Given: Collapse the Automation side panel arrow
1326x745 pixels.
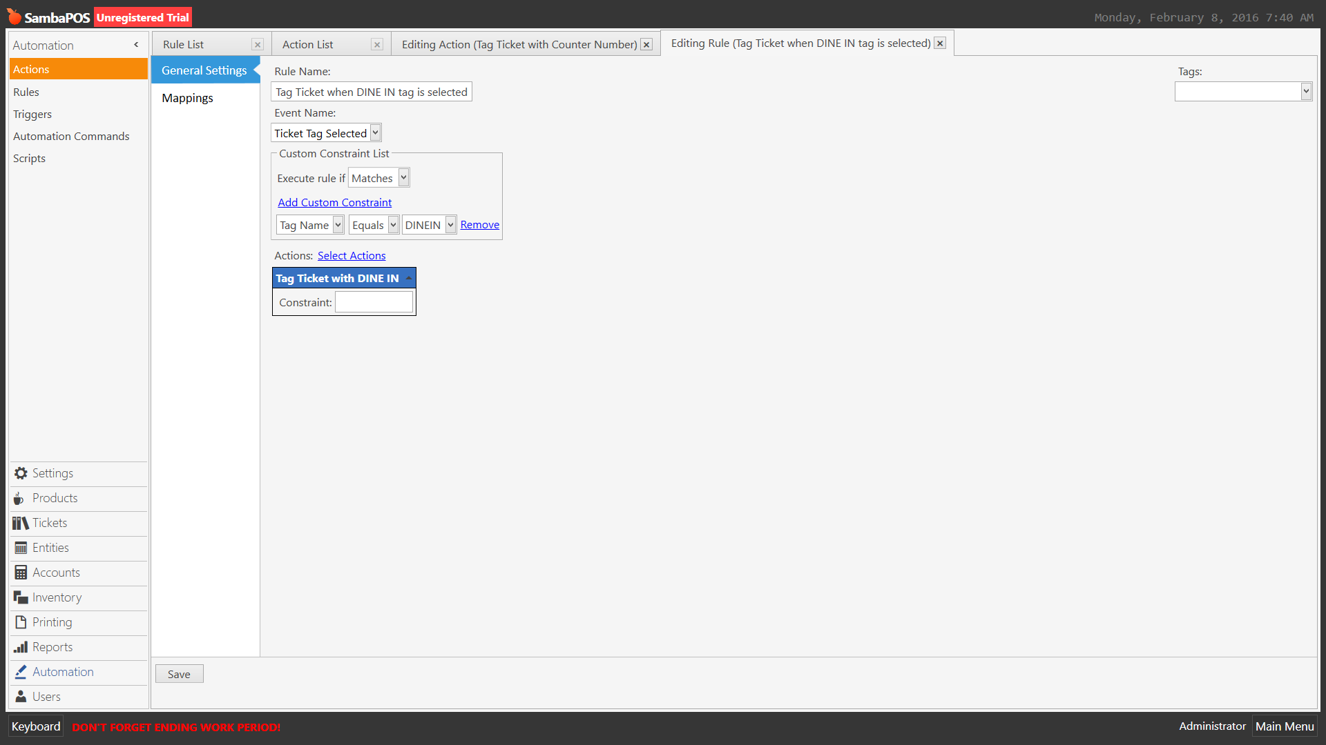Looking at the screenshot, I should 136,45.
